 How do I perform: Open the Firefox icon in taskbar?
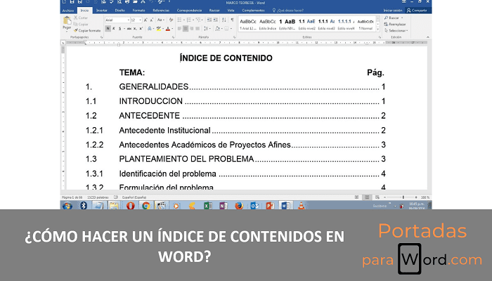point(239,206)
